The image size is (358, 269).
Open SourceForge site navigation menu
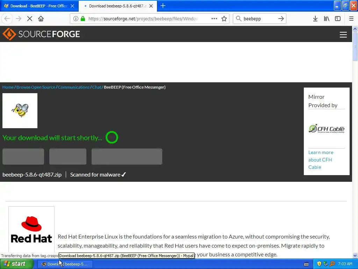[343, 35]
